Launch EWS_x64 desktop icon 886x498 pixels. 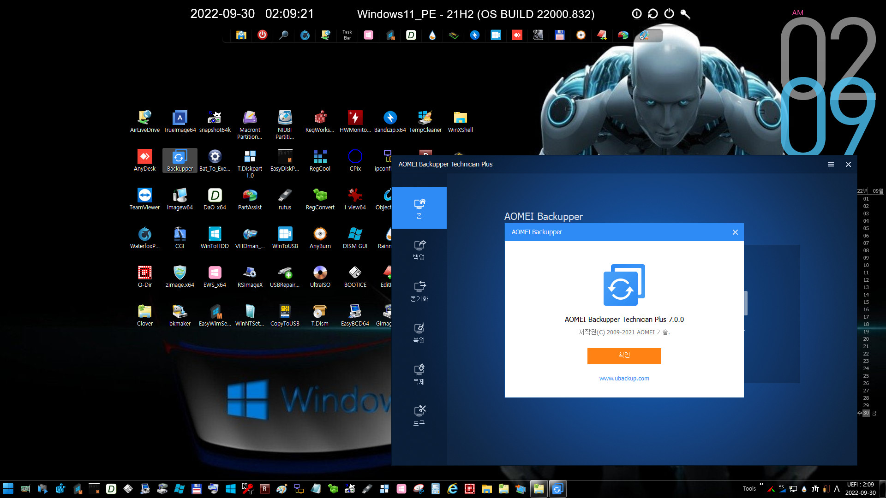[x=215, y=277]
